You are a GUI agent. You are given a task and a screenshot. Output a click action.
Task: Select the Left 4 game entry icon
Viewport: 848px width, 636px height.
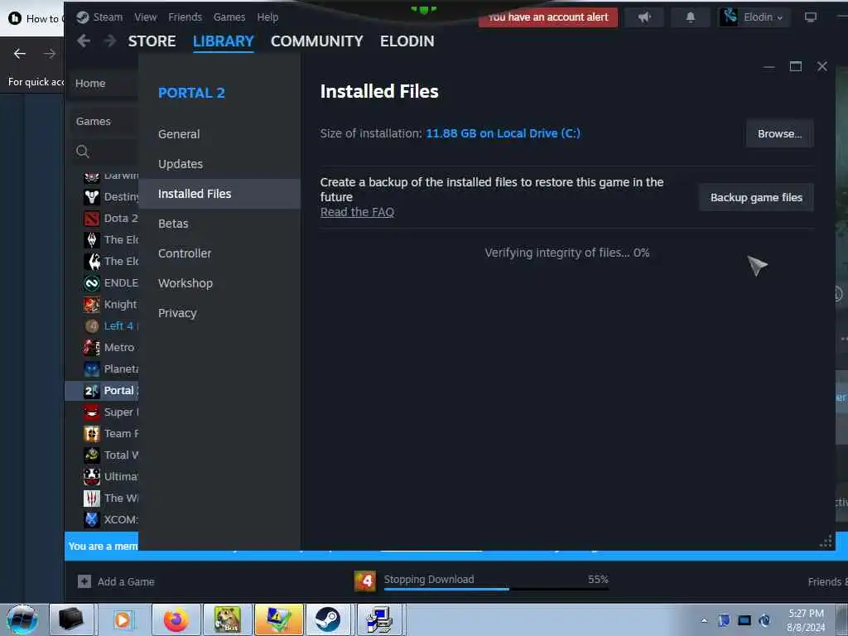point(91,326)
